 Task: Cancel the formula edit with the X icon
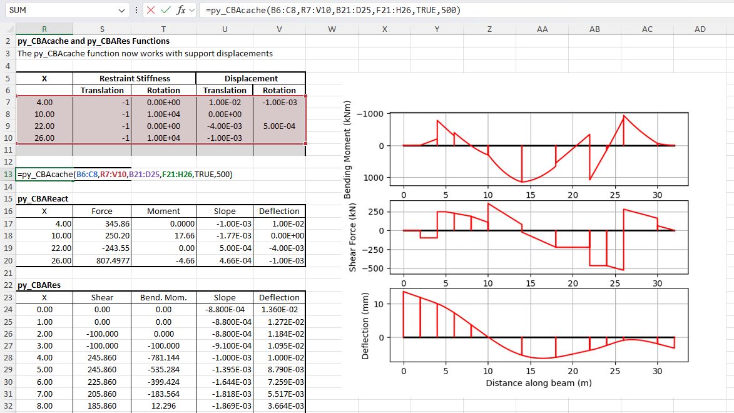point(152,11)
